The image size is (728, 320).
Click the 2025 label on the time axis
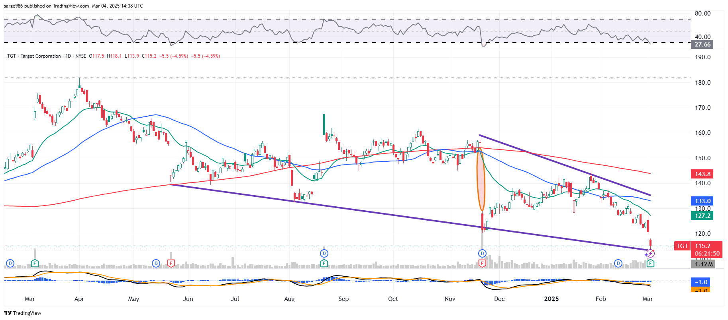pyautogui.click(x=551, y=299)
